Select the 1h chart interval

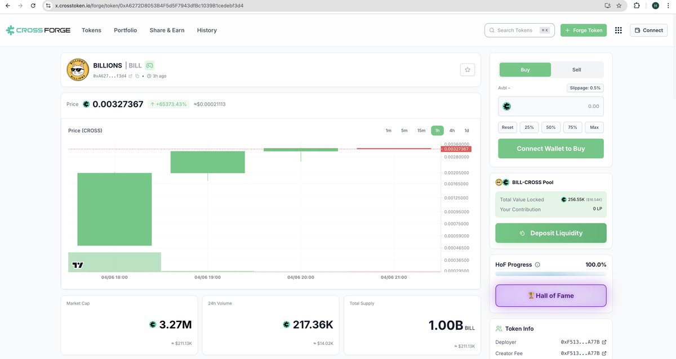[437, 131]
